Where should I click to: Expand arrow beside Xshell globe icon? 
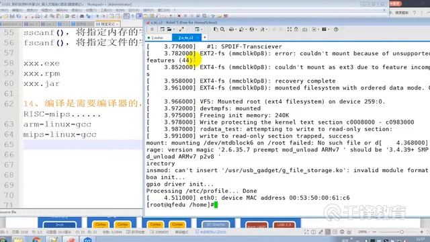257,30
